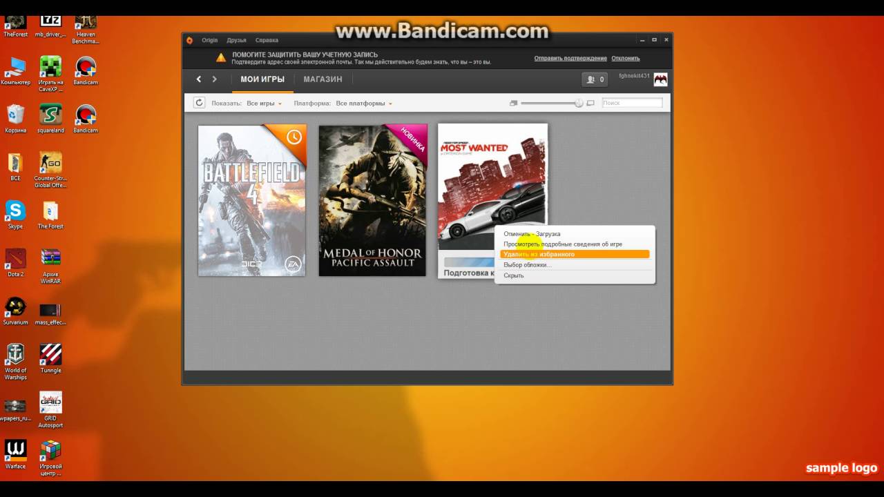The width and height of the screenshot is (884, 497).
Task: Click the tile size slider handle
Action: click(579, 103)
